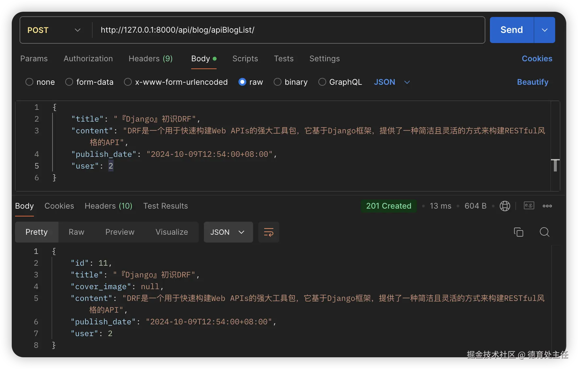Click the "publish_date" line in response body
Image resolution: width=578 pixels, height=369 pixels.
(174, 322)
